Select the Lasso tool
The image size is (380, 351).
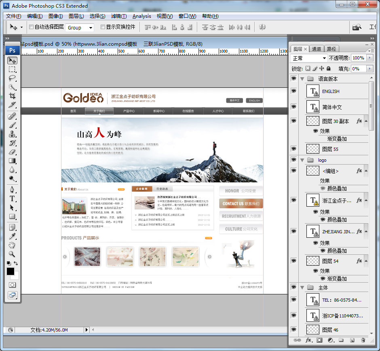pos(12,78)
